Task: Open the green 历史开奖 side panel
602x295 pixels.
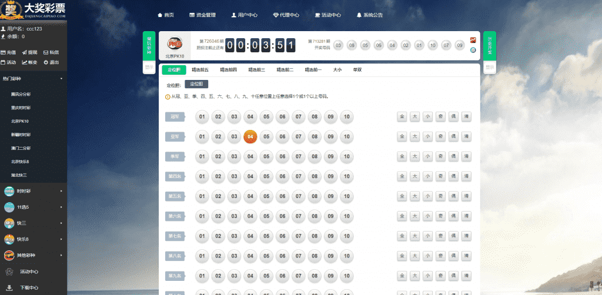Action: pyautogui.click(x=490, y=45)
